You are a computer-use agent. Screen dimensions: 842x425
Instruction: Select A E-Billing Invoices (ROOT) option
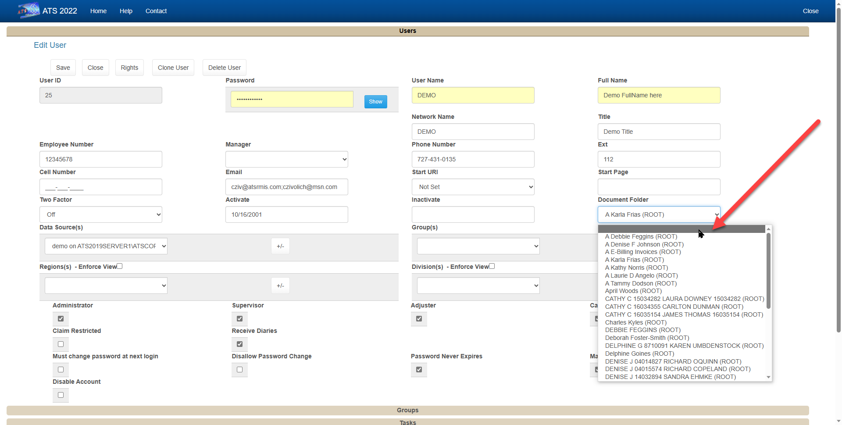point(642,252)
